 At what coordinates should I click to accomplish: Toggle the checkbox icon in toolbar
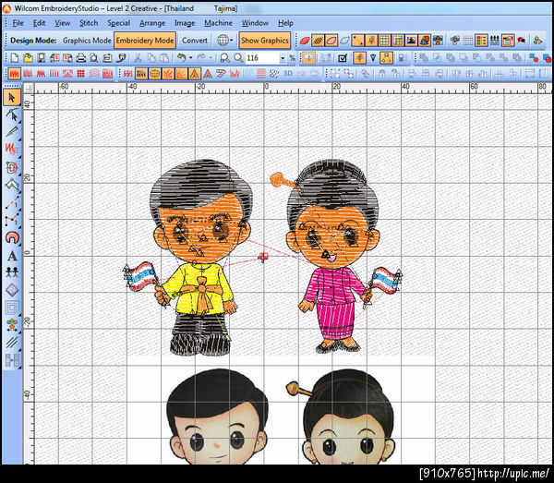[343, 58]
